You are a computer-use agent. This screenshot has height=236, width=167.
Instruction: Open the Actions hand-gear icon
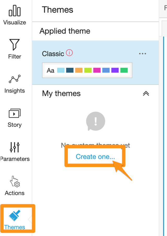pos(15,181)
